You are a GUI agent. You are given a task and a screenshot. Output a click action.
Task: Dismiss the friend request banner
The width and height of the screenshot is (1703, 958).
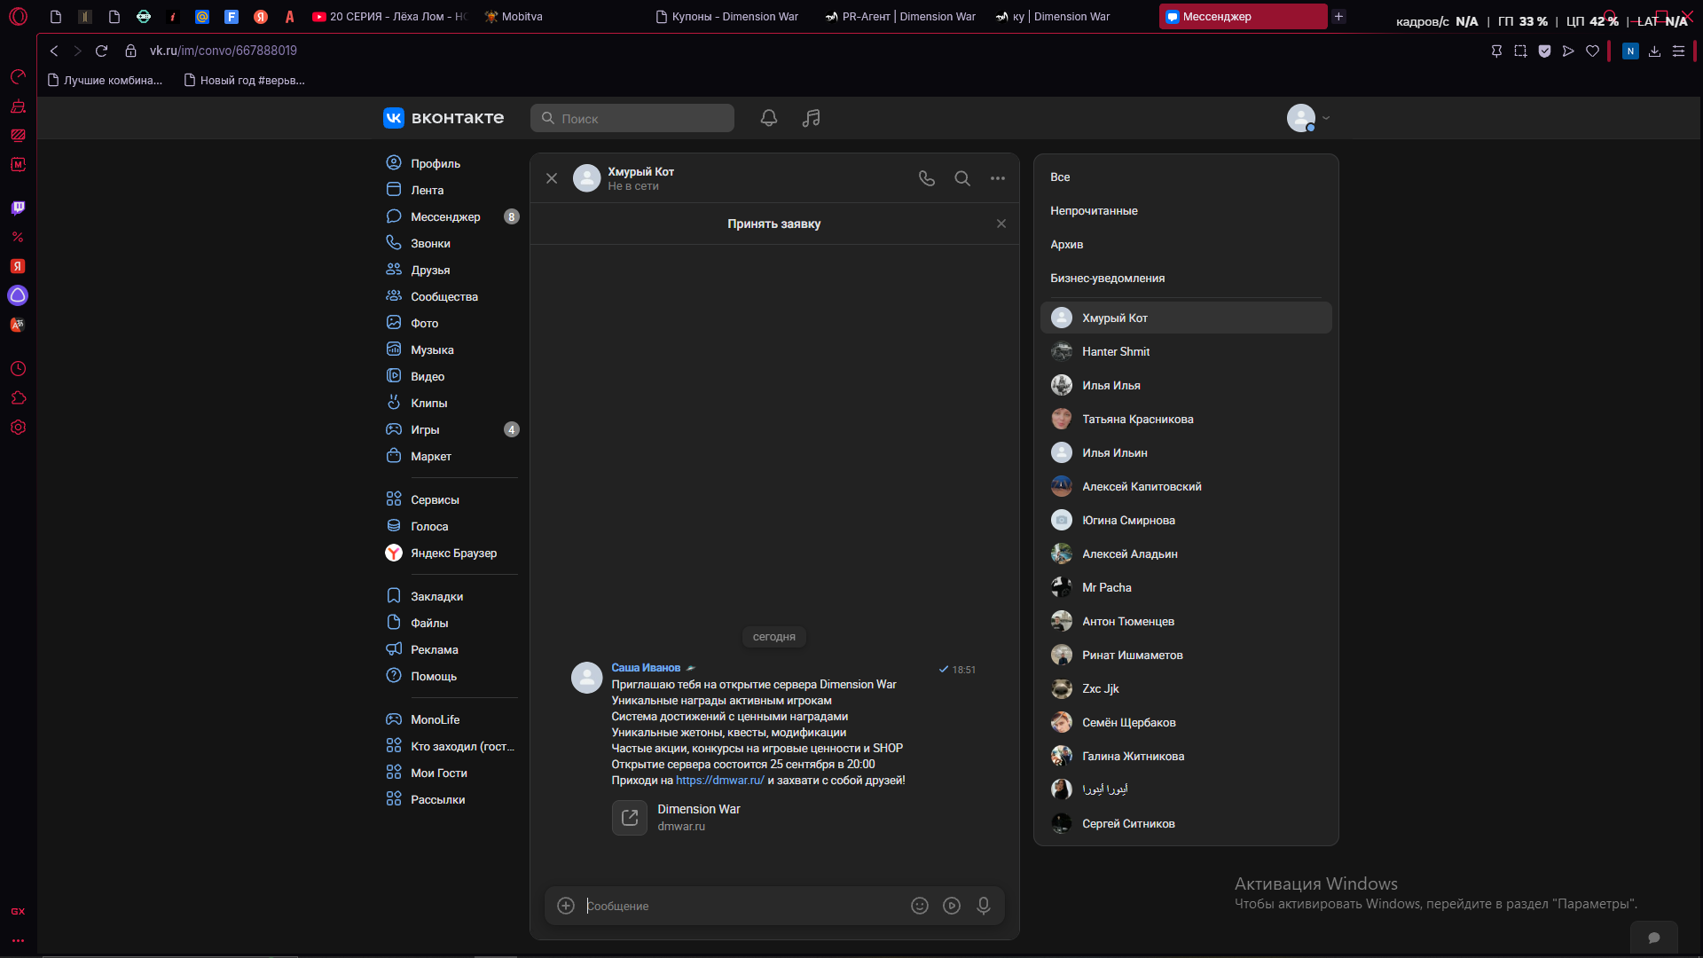click(1001, 224)
